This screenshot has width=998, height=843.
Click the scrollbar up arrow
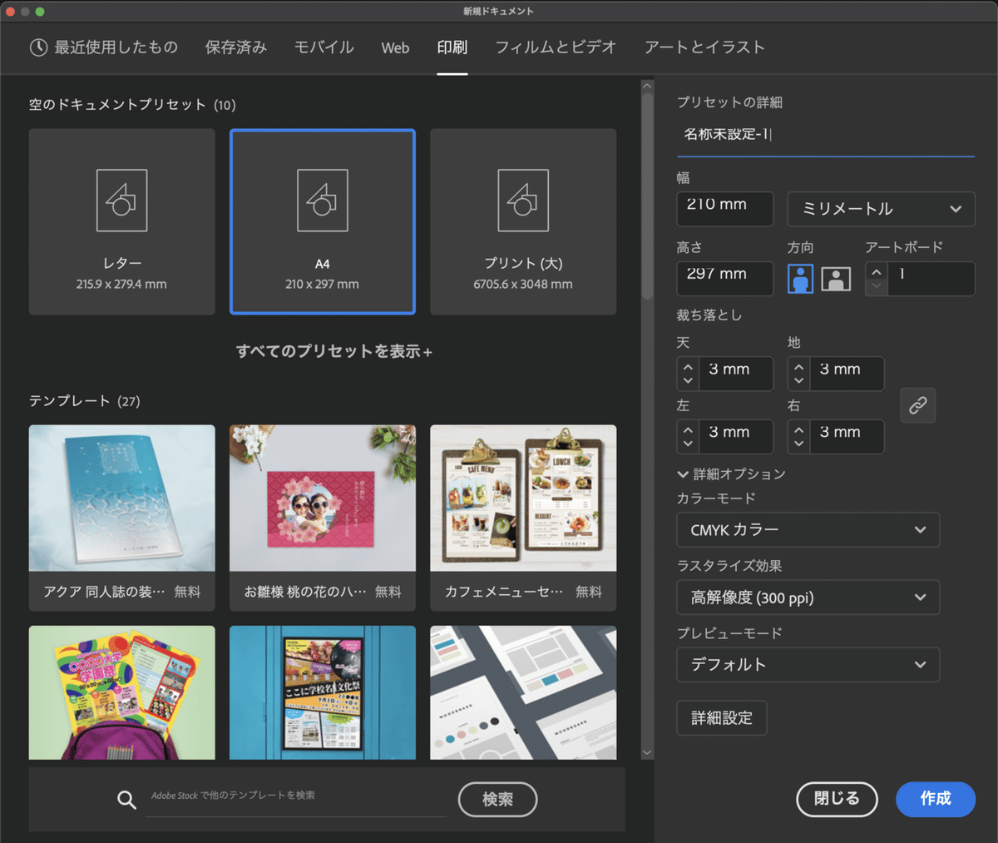pyautogui.click(x=647, y=86)
